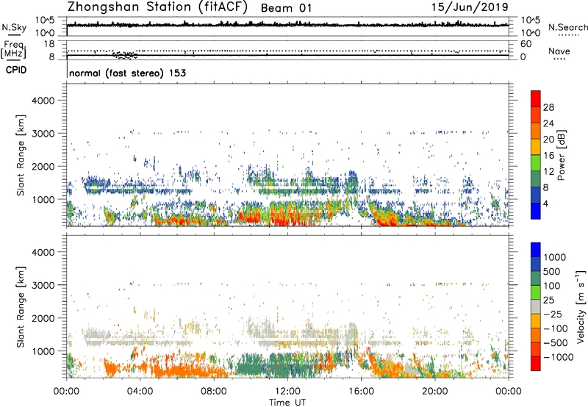
Task: Click 'Slant Range [km]' label of velocity panel
Action: click(x=21, y=307)
